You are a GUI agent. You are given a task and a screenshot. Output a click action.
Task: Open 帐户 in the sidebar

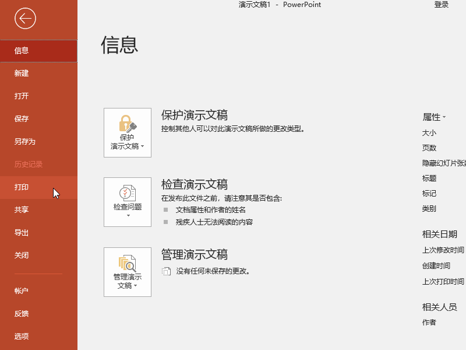point(38,290)
